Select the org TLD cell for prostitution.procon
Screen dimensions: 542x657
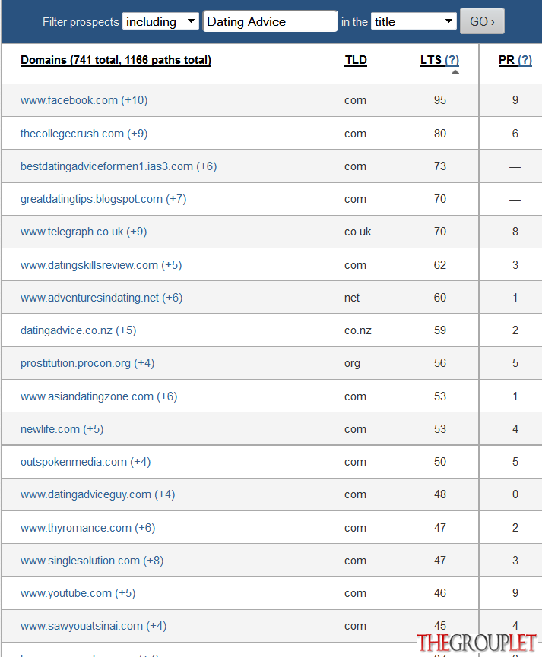(353, 363)
